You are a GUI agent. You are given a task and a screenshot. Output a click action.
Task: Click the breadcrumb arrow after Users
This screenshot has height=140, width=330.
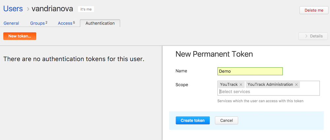pos(28,9)
